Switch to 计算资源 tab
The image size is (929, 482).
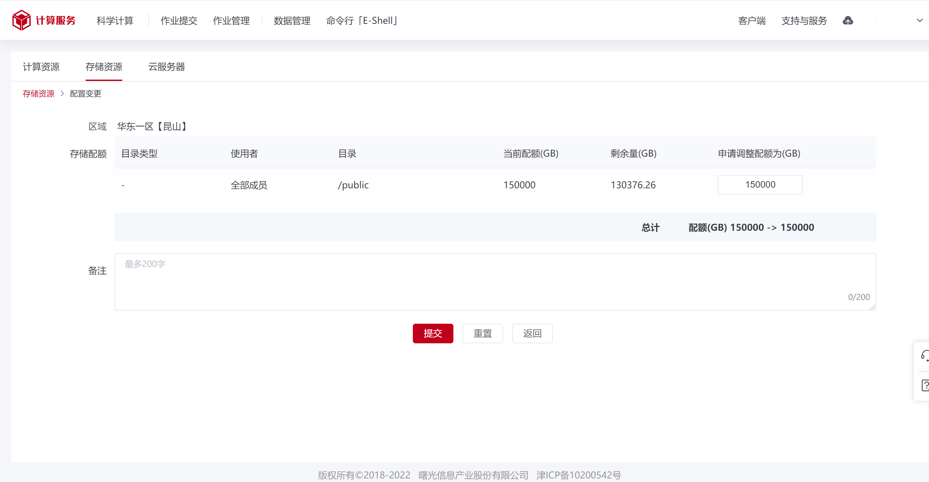[41, 67]
